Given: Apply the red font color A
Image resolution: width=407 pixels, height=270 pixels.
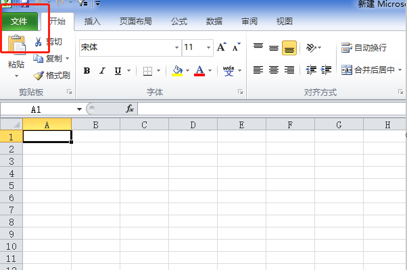Looking at the screenshot, I should (199, 71).
